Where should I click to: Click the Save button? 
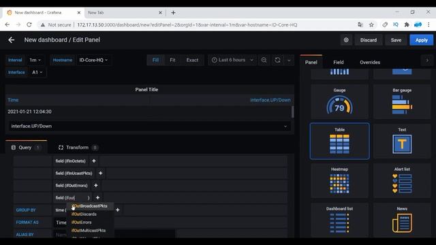[x=396, y=40]
